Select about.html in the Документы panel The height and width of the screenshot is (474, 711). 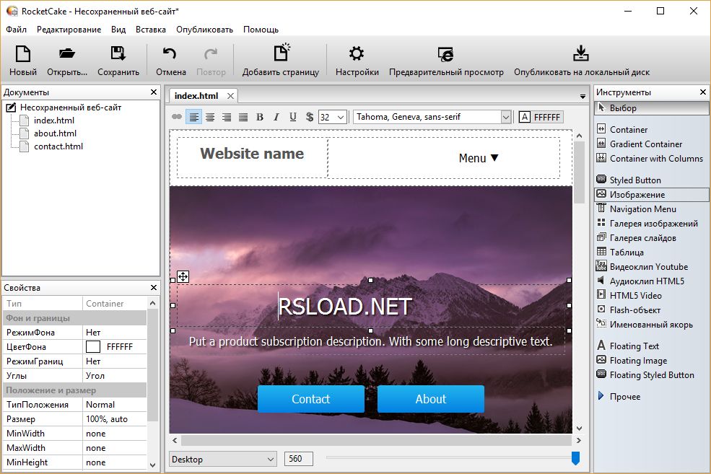click(54, 133)
